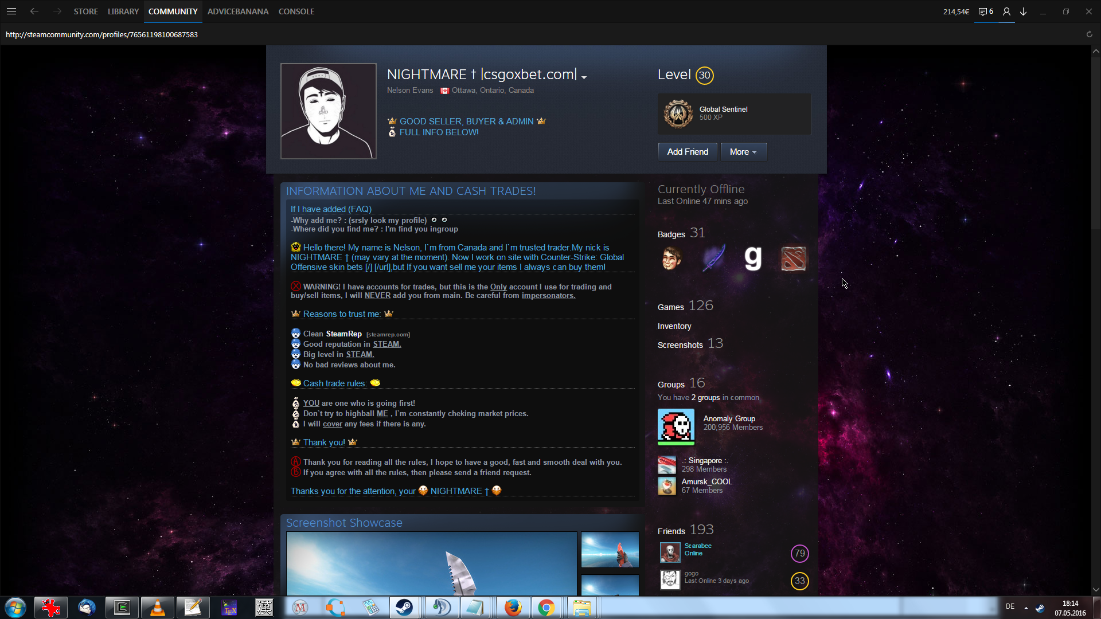1101x619 pixels.
Task: Switch to the LIBRARY tab
Action: pos(123,11)
